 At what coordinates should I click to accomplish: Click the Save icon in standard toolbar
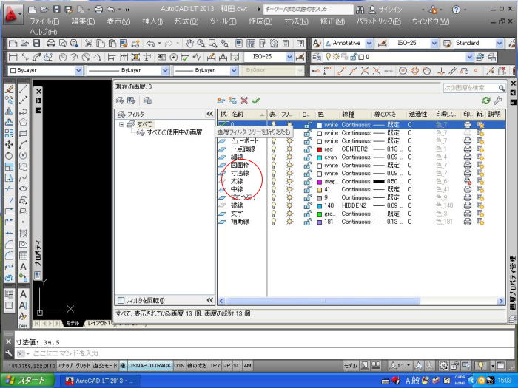pos(36,43)
